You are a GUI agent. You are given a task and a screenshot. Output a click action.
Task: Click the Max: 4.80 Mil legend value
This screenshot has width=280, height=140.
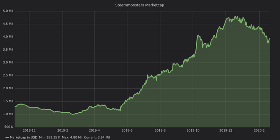tap(72, 137)
